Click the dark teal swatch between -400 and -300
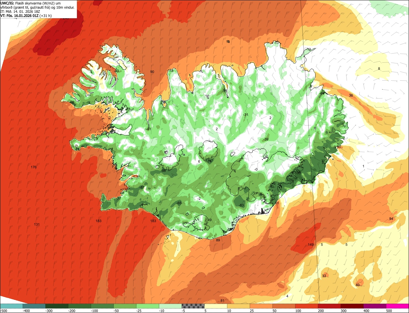The height and width of the screenshot is (313, 409). (34, 306)
